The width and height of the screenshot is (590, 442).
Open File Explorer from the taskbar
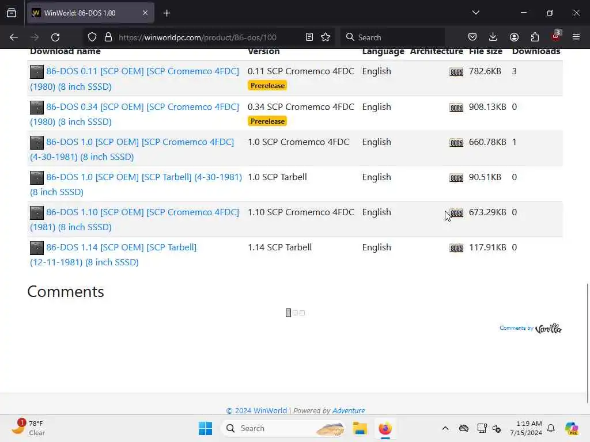tap(360, 428)
